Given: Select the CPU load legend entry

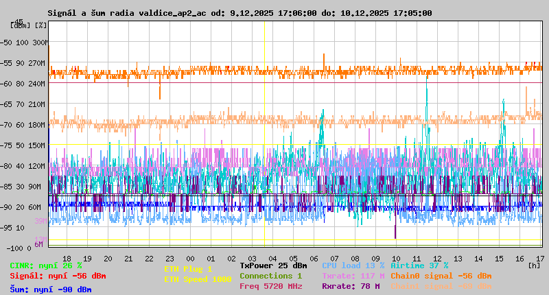Looking at the screenshot, I should click(x=353, y=265).
